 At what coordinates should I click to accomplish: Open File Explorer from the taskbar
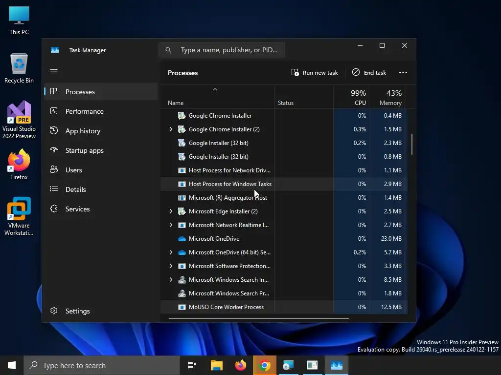216,365
